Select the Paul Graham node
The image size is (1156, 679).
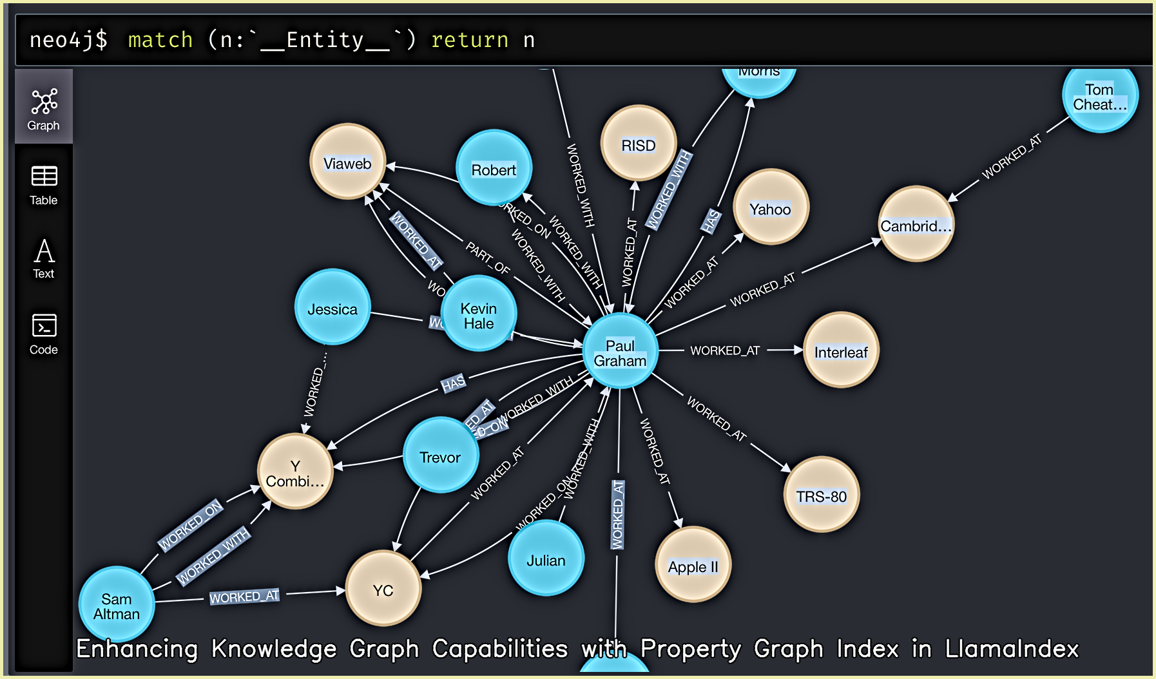[620, 351]
